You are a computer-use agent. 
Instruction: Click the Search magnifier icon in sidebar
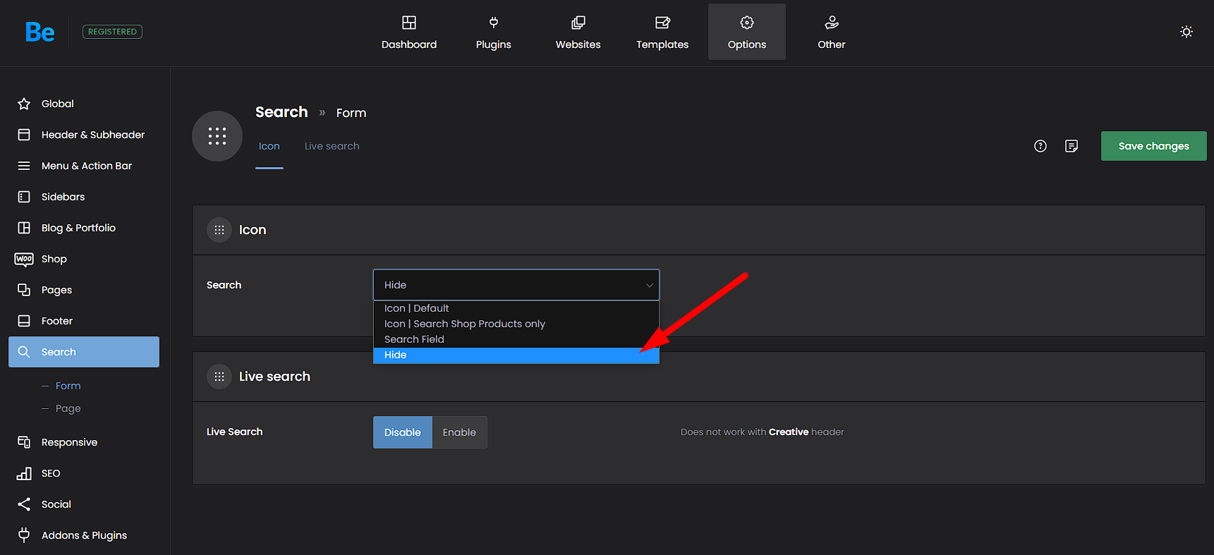24,352
